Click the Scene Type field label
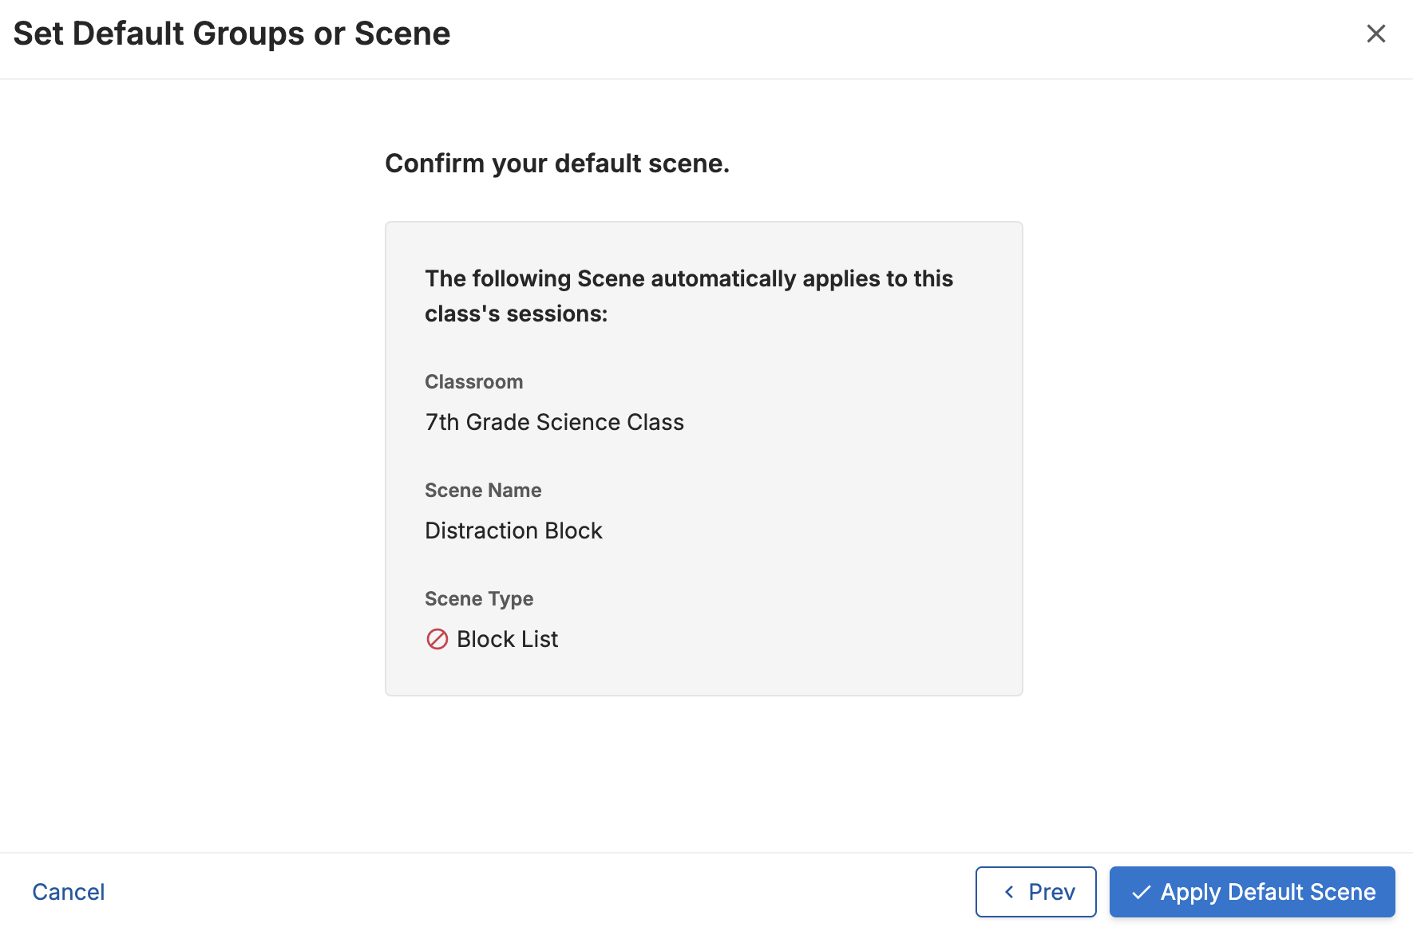The height and width of the screenshot is (927, 1413). point(479,599)
